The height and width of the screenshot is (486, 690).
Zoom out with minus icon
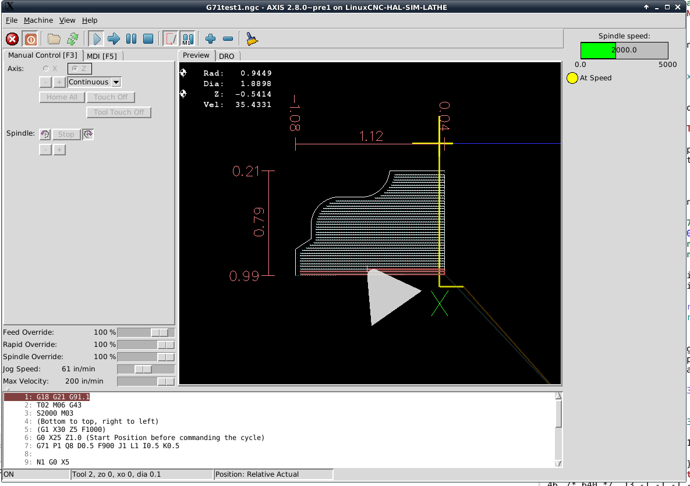coord(228,39)
